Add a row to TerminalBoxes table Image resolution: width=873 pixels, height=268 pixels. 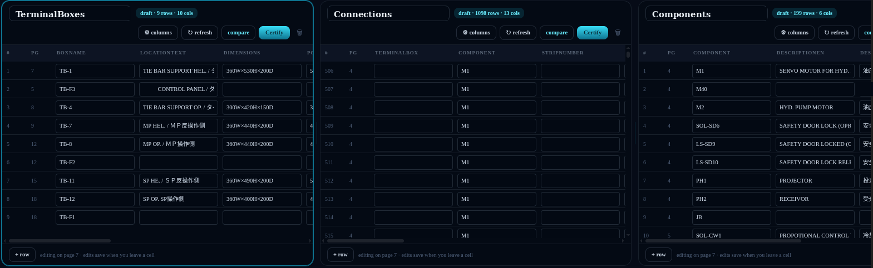pyautogui.click(x=22, y=255)
